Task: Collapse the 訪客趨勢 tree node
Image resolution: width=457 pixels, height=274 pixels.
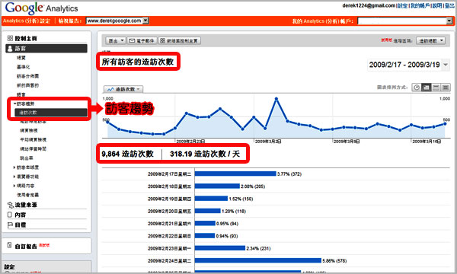Action: pos(15,104)
